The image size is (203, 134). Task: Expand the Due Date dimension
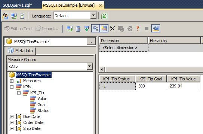click(x=12, y=117)
